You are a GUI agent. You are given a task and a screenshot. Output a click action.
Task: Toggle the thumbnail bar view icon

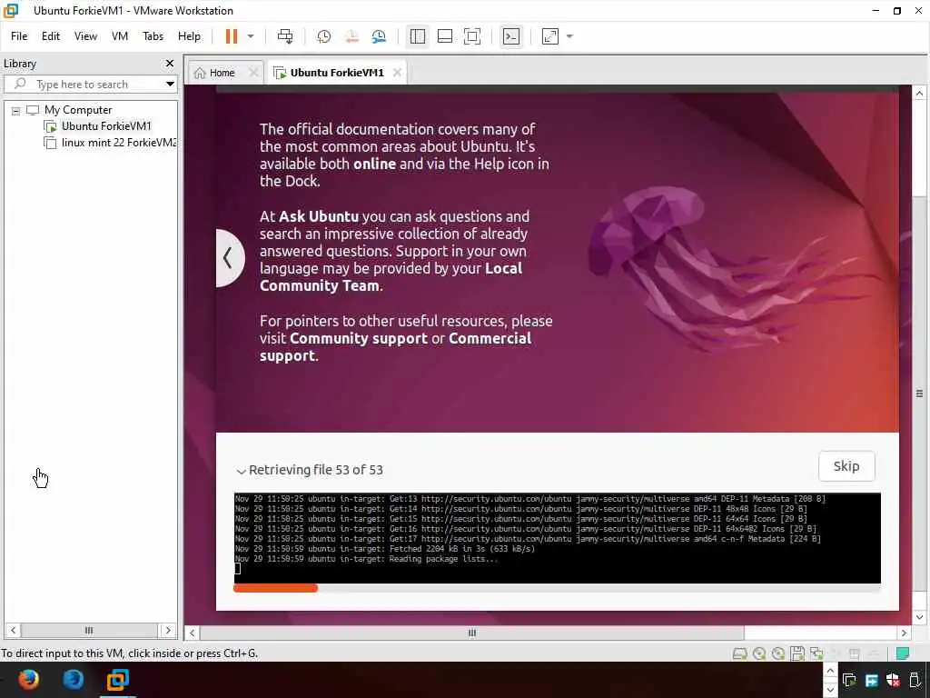(445, 36)
